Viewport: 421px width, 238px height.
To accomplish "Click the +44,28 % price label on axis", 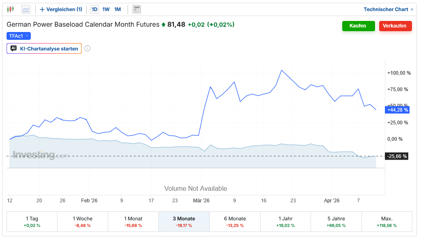I will point(397,110).
